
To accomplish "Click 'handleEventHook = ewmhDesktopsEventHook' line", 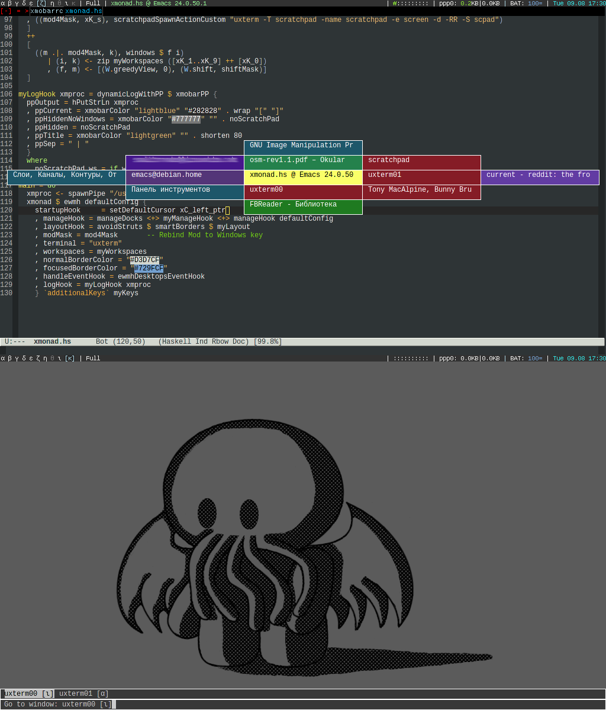I will [120, 276].
